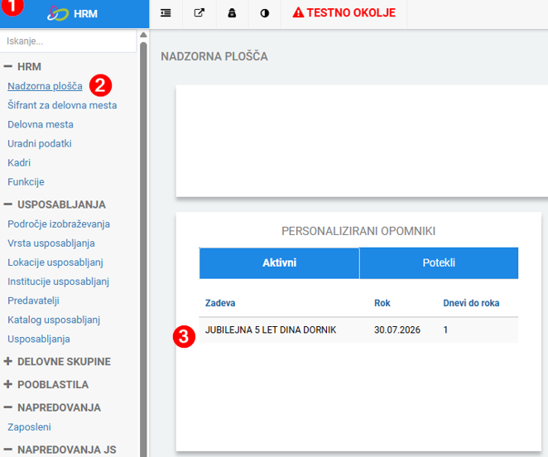Click the HRM logo icon
This screenshot has height=457, width=548.
tap(58, 13)
